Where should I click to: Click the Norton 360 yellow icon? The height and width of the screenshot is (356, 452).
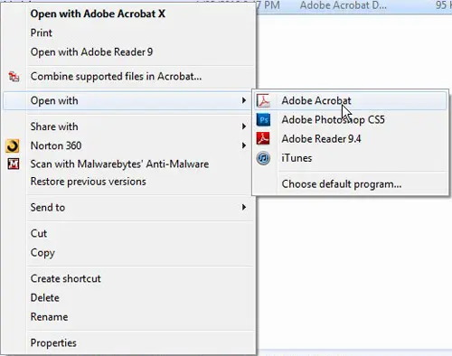pos(13,146)
